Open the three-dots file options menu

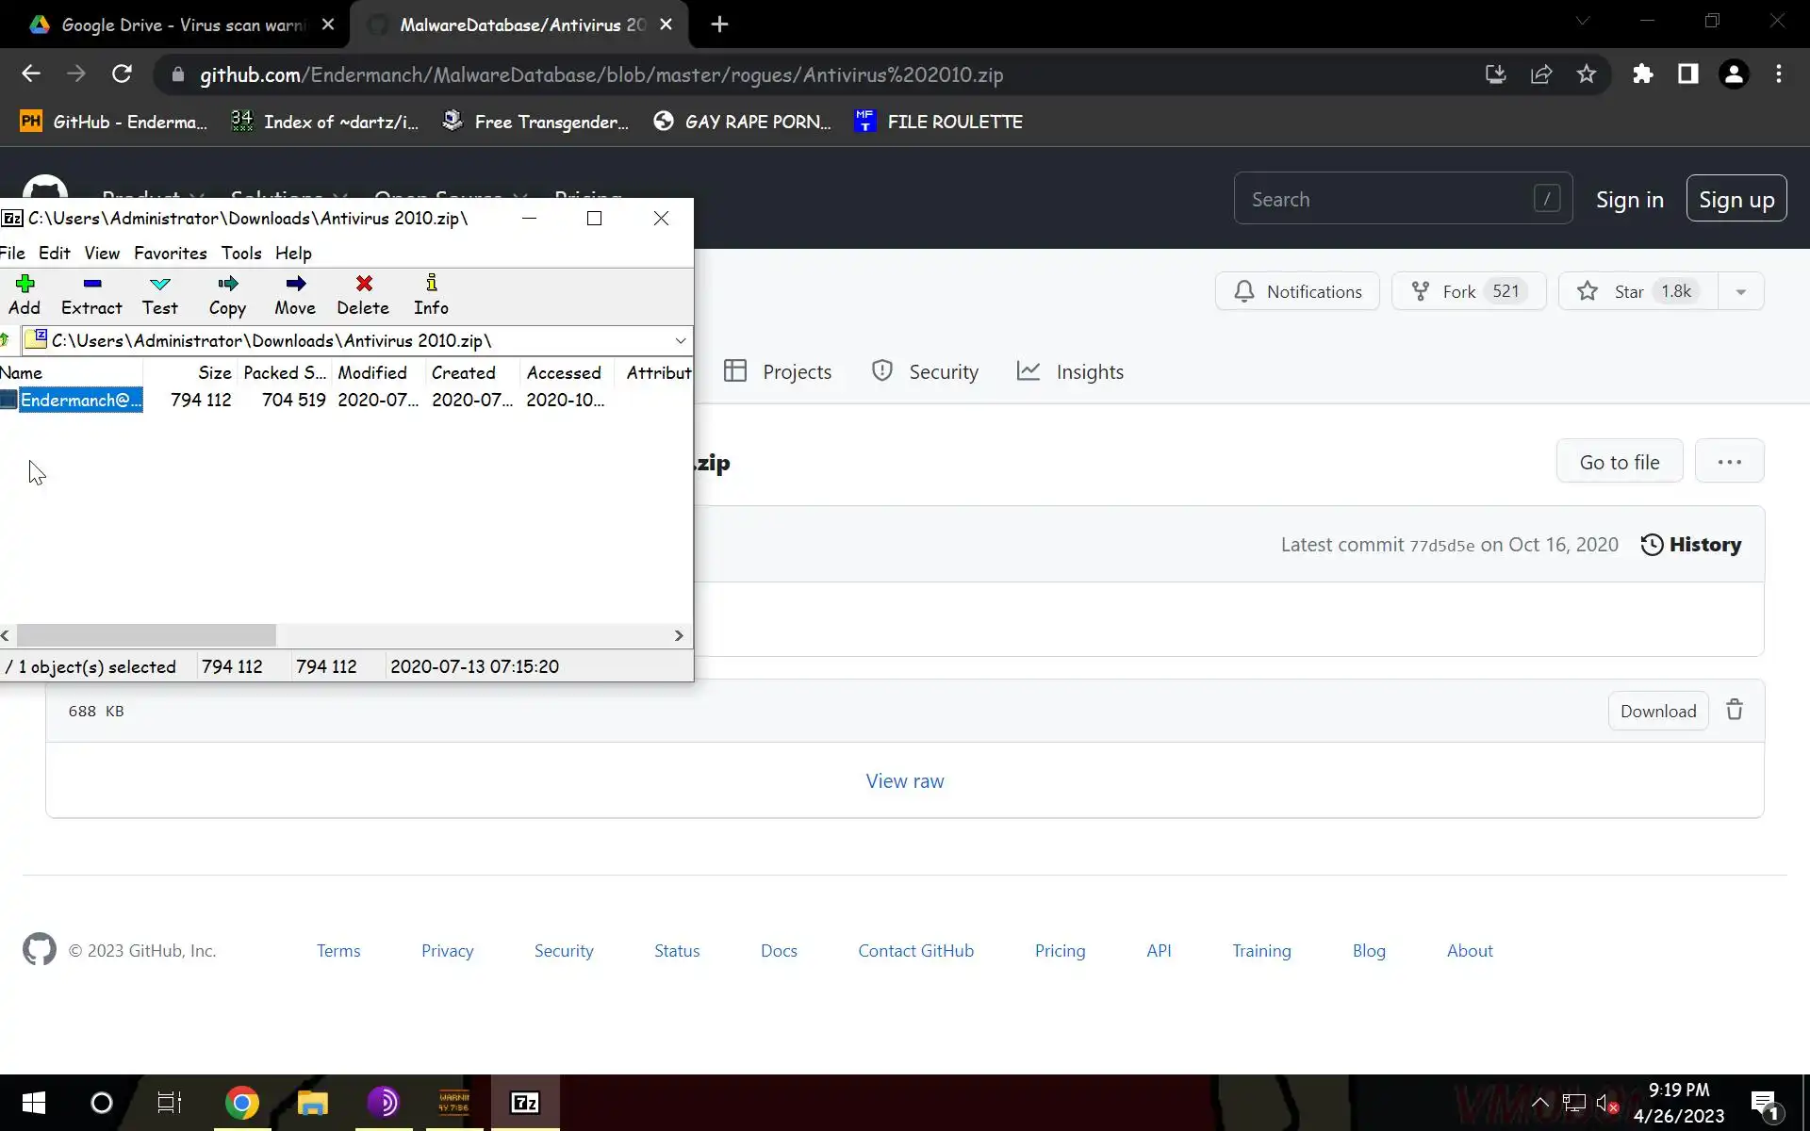pos(1729,462)
